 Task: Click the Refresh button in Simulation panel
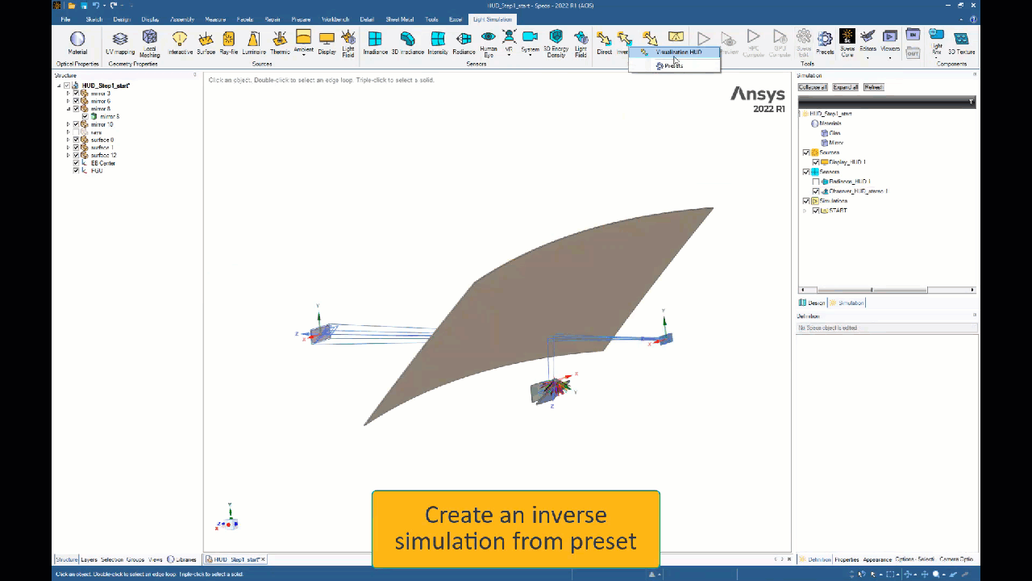(874, 87)
